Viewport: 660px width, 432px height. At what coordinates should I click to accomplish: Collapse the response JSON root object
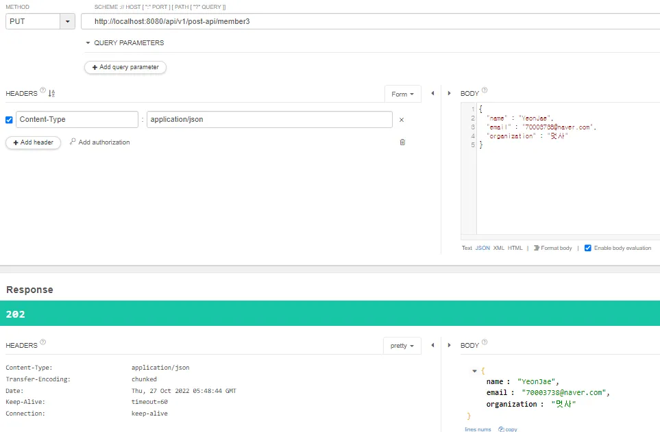tap(474, 371)
